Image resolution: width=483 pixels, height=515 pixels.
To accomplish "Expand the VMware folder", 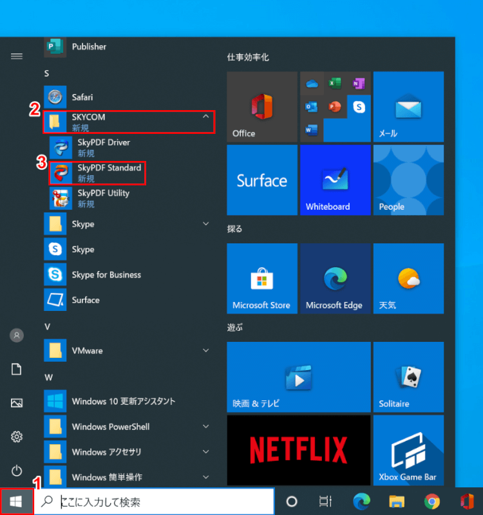I will tap(128, 350).
